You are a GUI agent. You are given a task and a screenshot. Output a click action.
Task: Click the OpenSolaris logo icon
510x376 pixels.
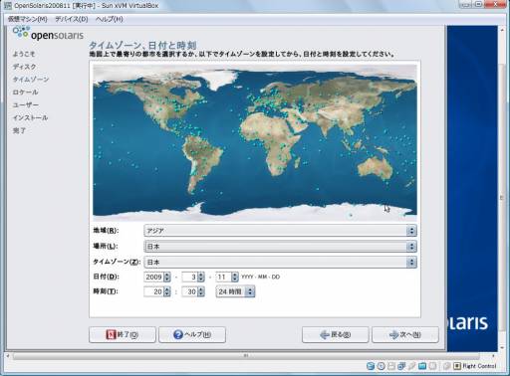[x=21, y=32]
